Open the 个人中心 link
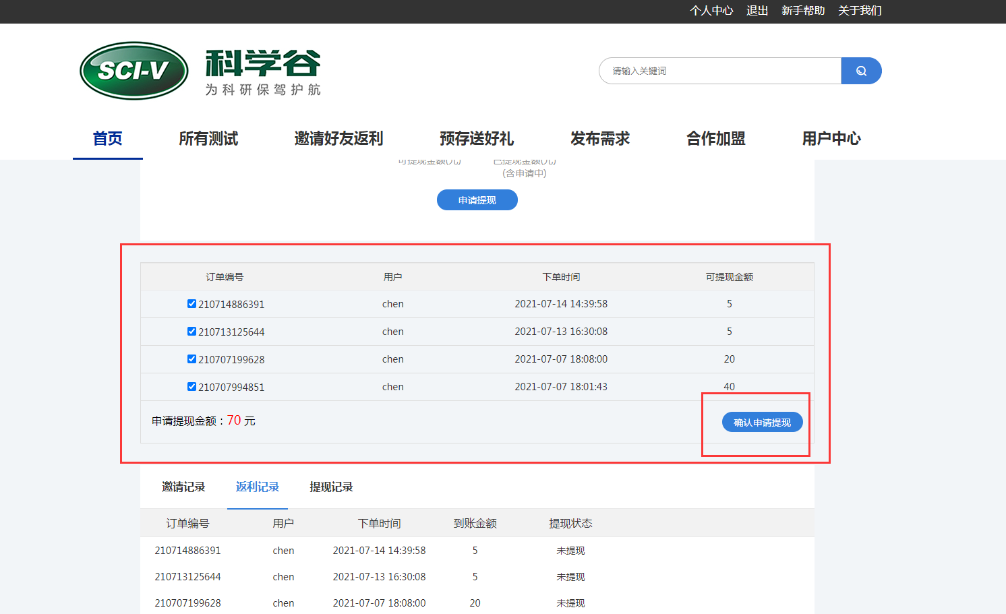 tap(711, 11)
